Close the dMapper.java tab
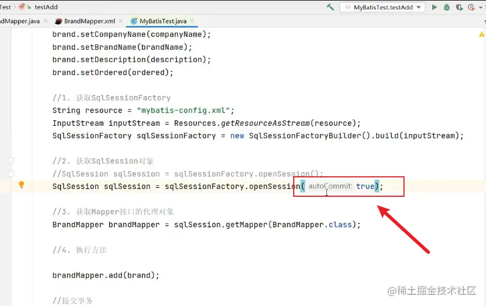 (45, 21)
